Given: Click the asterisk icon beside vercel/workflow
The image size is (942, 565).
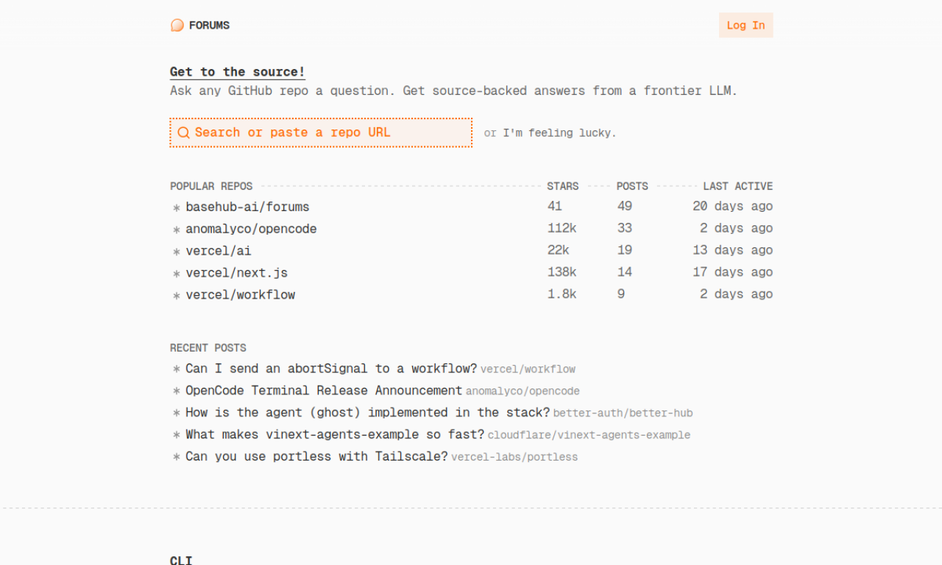Looking at the screenshot, I should (x=176, y=294).
